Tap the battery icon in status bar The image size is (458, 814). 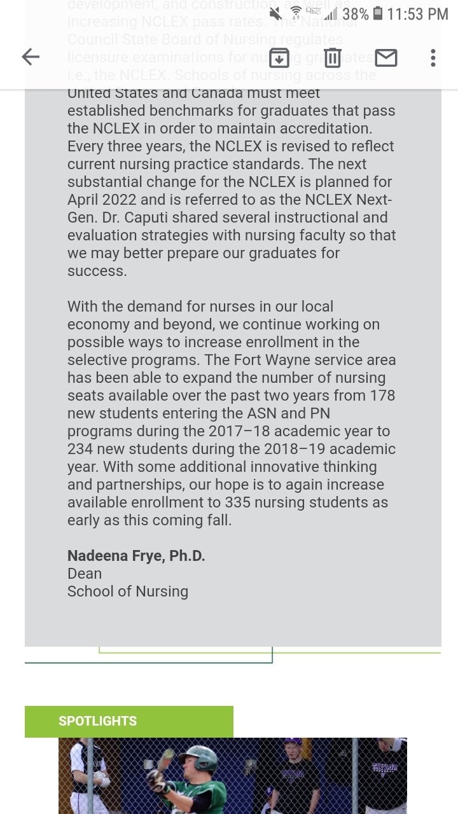(x=378, y=13)
